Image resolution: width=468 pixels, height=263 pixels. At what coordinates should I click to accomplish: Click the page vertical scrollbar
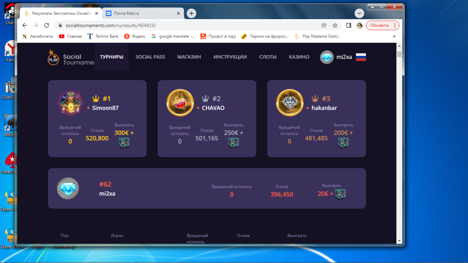click(x=399, y=140)
